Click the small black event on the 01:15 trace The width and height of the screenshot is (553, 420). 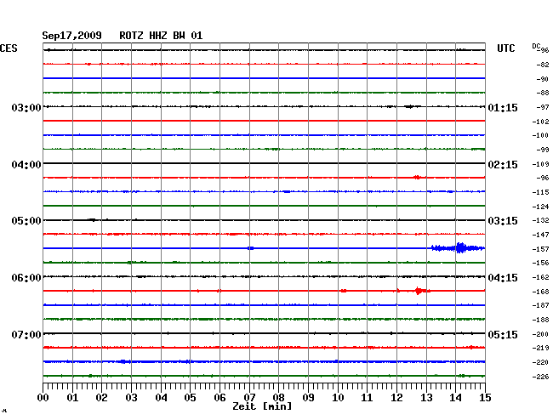click(410, 106)
